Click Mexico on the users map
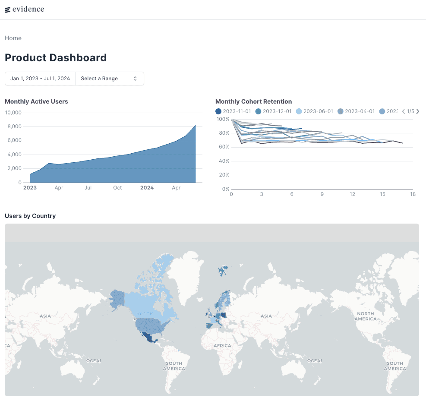Screen dimensions: 426x401 click(x=148, y=337)
